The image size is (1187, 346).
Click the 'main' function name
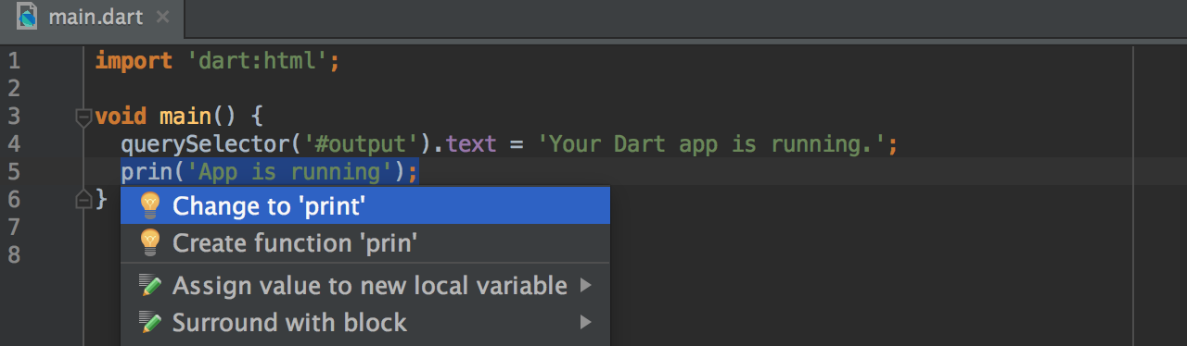pyautogui.click(x=185, y=117)
